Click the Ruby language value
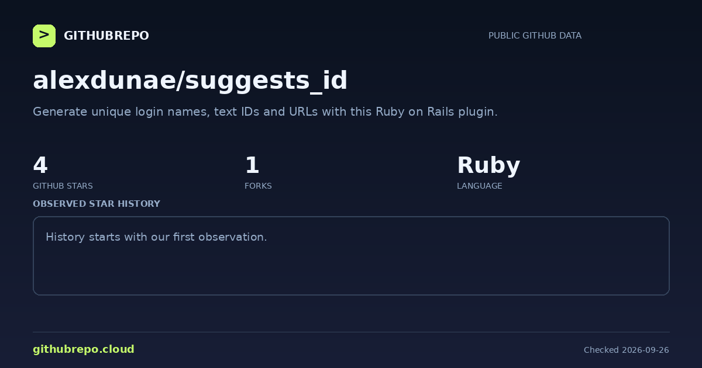Screen dimensions: 702x368 pos(488,165)
